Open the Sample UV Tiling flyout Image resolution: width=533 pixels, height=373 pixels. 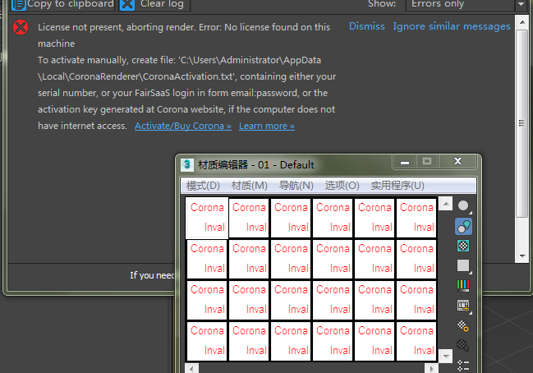point(464,266)
